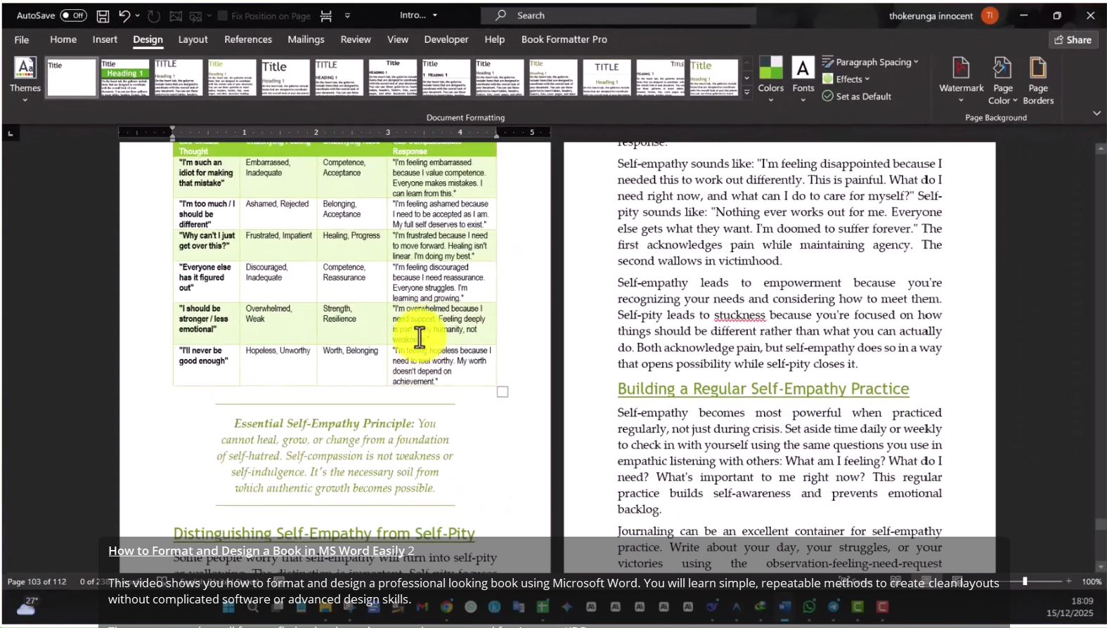The height and width of the screenshot is (628, 1107).
Task: Expand the Effects dropdown
Action: [847, 79]
